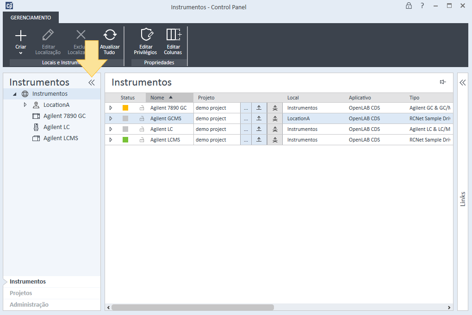Click tree-arrow icon for Agilent GCMS
This screenshot has height=315, width=472.
coord(275,118)
